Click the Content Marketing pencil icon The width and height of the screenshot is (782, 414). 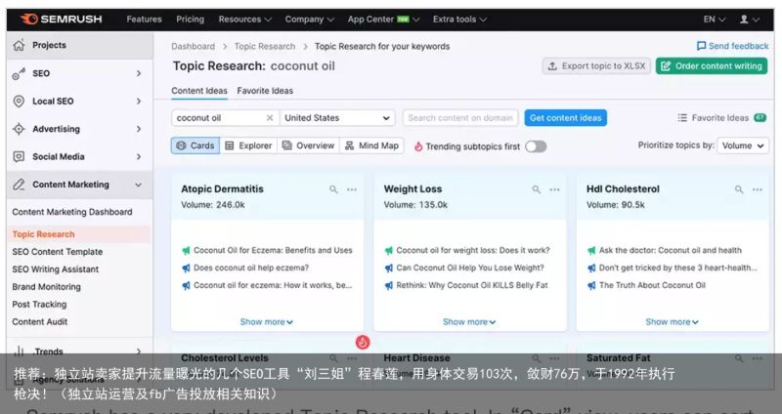19,185
